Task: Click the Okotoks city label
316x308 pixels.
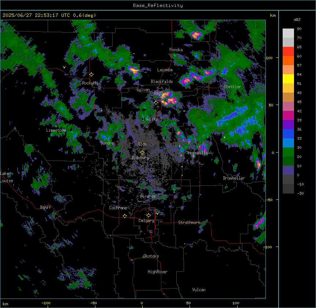Action: [x=151, y=256]
